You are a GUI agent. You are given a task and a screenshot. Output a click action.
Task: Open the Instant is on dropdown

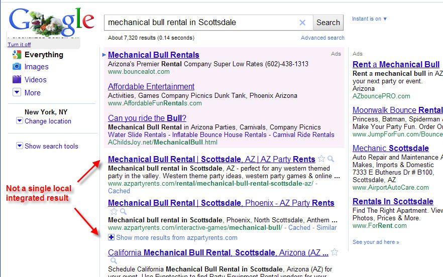370,19
